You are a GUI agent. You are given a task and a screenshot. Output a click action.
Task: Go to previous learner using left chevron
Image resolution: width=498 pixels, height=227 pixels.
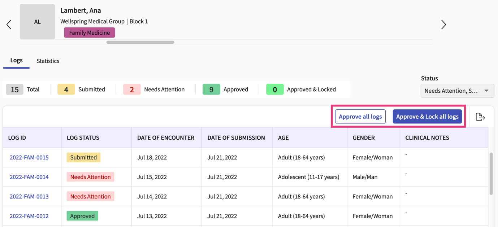tap(9, 24)
